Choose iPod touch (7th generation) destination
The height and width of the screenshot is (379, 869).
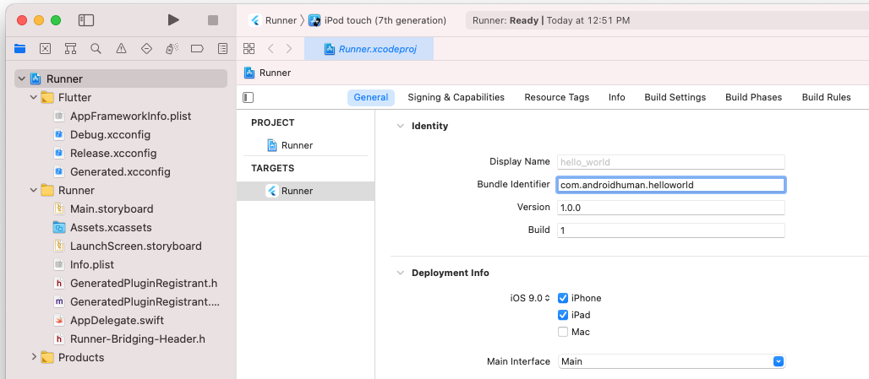coord(377,20)
